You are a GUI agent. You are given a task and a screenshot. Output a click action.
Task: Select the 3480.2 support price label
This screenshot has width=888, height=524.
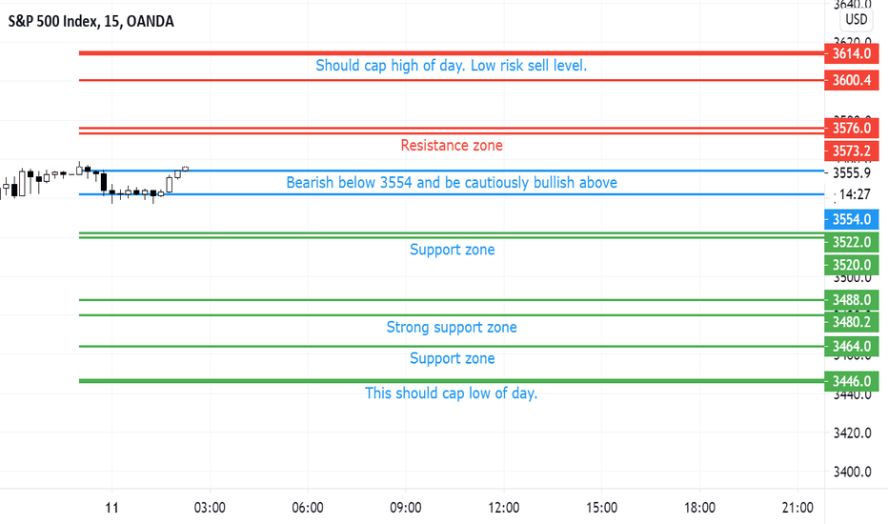(851, 322)
